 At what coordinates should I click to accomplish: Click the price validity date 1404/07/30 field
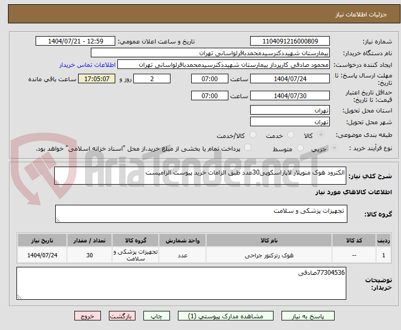click(290, 96)
